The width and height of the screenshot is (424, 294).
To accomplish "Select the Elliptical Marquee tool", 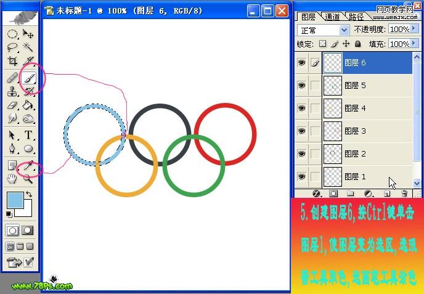I will 12,34.
